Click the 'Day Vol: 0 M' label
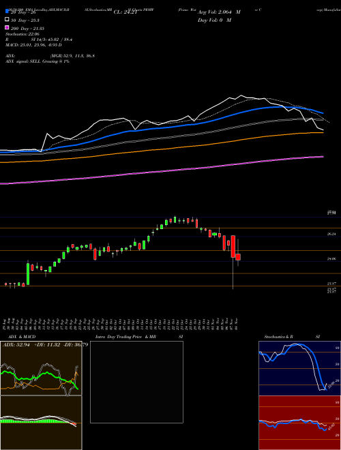The image size is (341, 450). [214, 20]
